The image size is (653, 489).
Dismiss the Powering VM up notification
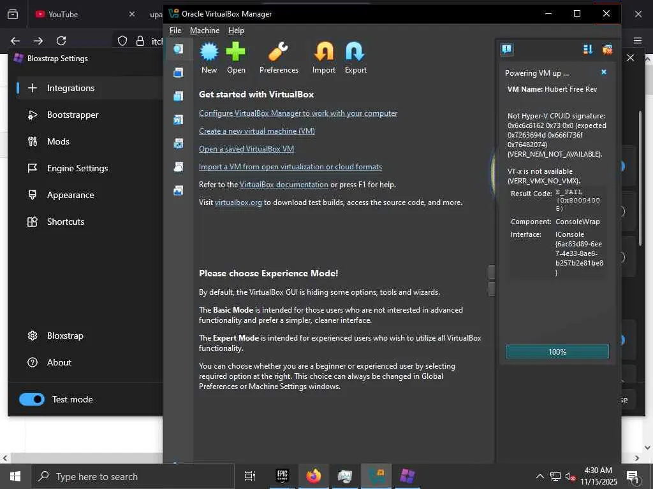pyautogui.click(x=604, y=73)
